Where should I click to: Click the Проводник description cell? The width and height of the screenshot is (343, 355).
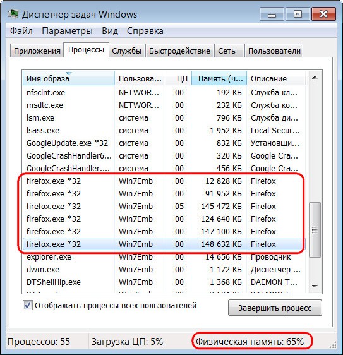[271, 257]
